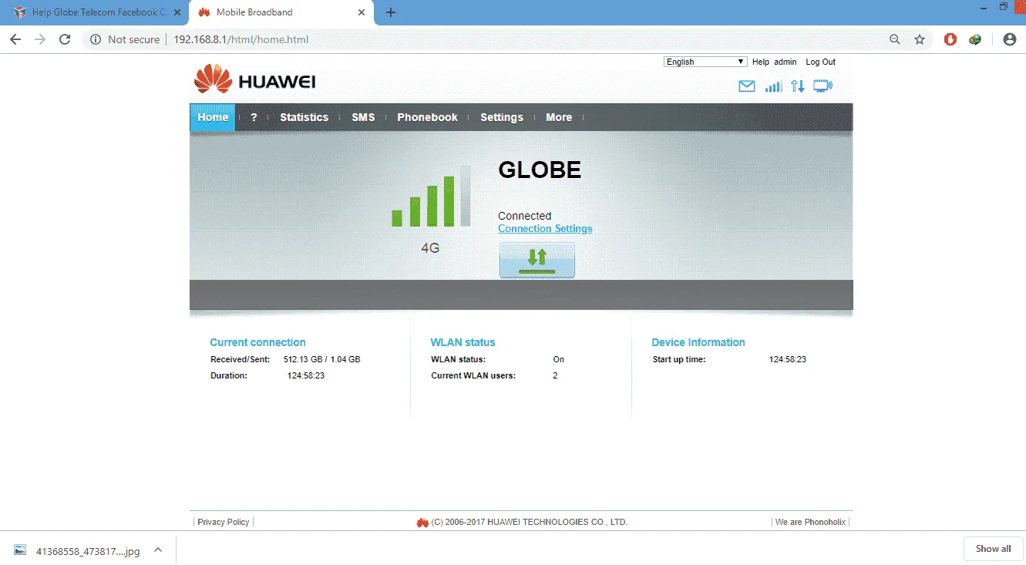Bookmark this page with the star icon
Screen dimensions: 1026x565
coord(920,39)
